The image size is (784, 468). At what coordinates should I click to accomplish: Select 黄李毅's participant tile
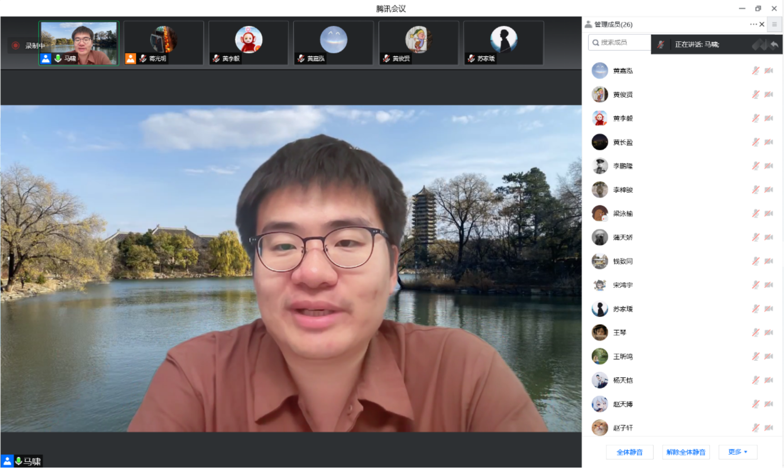pyautogui.click(x=248, y=43)
